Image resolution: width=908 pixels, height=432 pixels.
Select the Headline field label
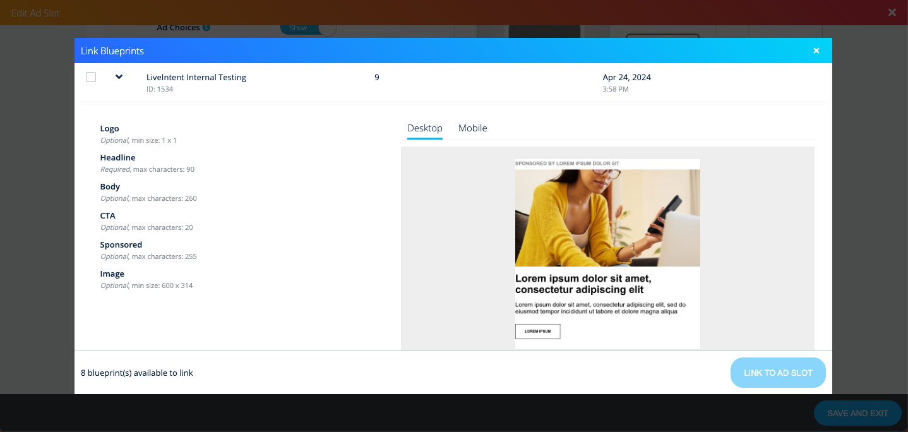pyautogui.click(x=117, y=157)
